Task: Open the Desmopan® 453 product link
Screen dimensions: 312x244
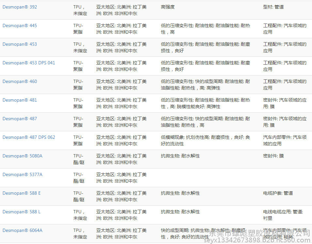Action: click(x=20, y=44)
